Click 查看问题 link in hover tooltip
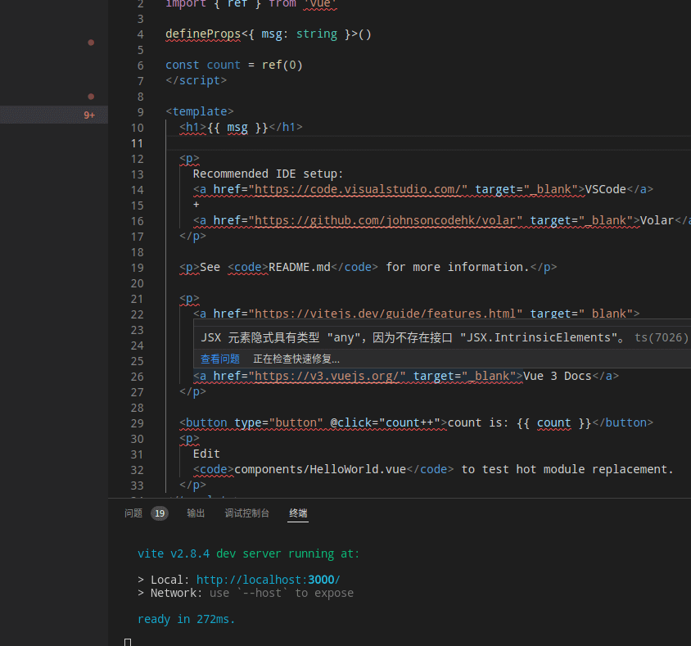The height and width of the screenshot is (646, 691). point(219,359)
